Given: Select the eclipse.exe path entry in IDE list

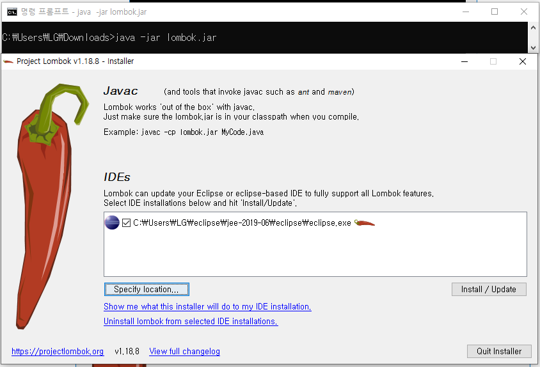Looking at the screenshot, I should (242, 223).
